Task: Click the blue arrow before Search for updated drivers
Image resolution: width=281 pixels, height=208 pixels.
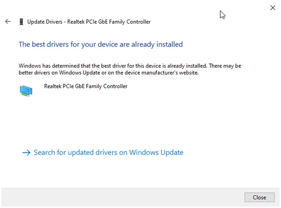Action: coord(26,152)
